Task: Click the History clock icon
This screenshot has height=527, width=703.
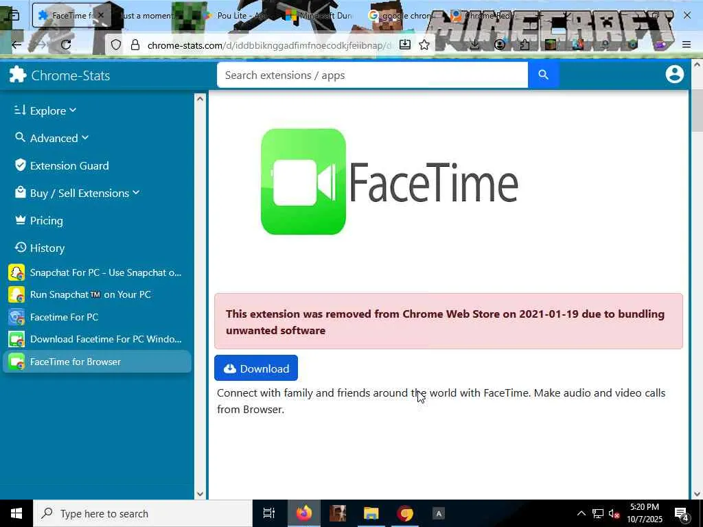Action: pyautogui.click(x=20, y=247)
